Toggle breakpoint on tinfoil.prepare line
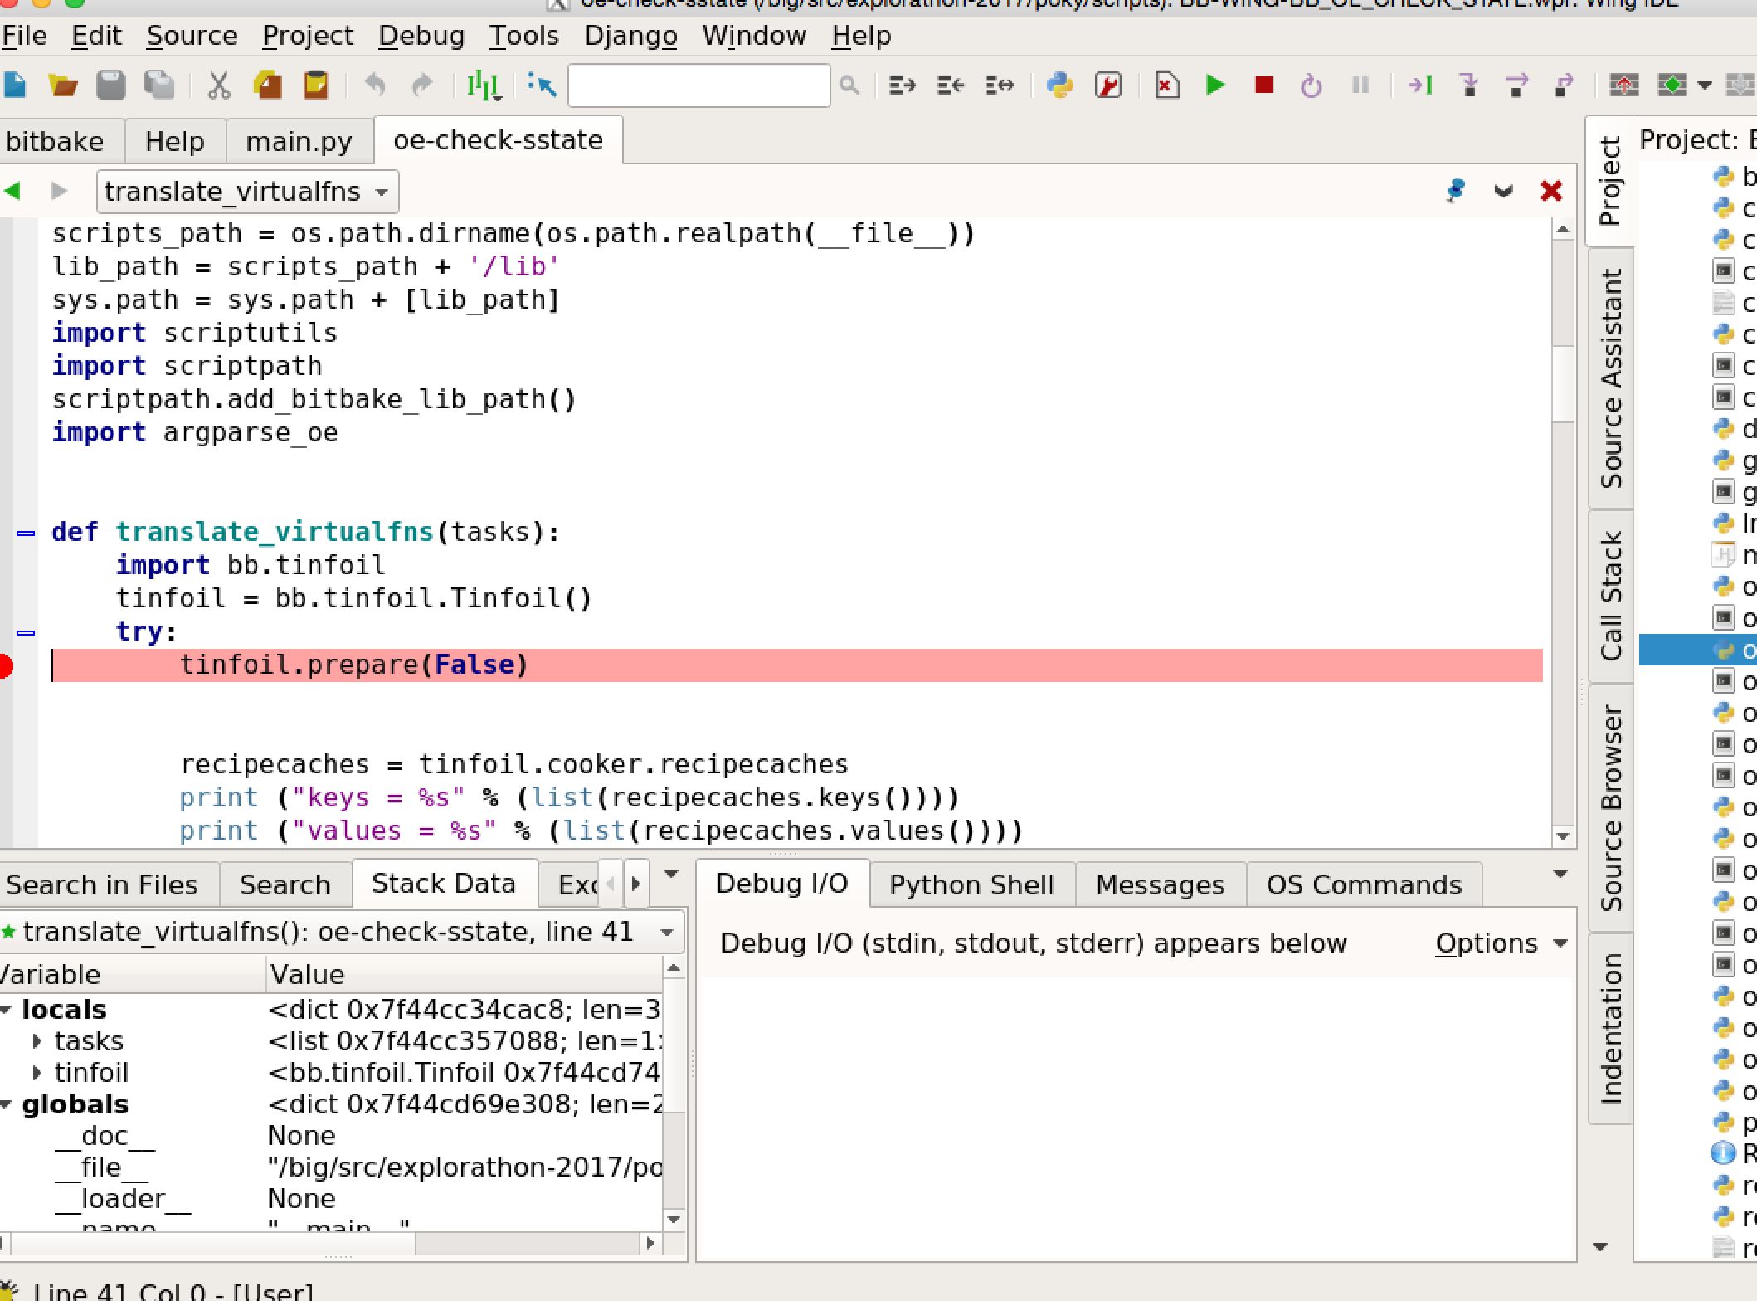1757x1301 pixels. (x=7, y=665)
